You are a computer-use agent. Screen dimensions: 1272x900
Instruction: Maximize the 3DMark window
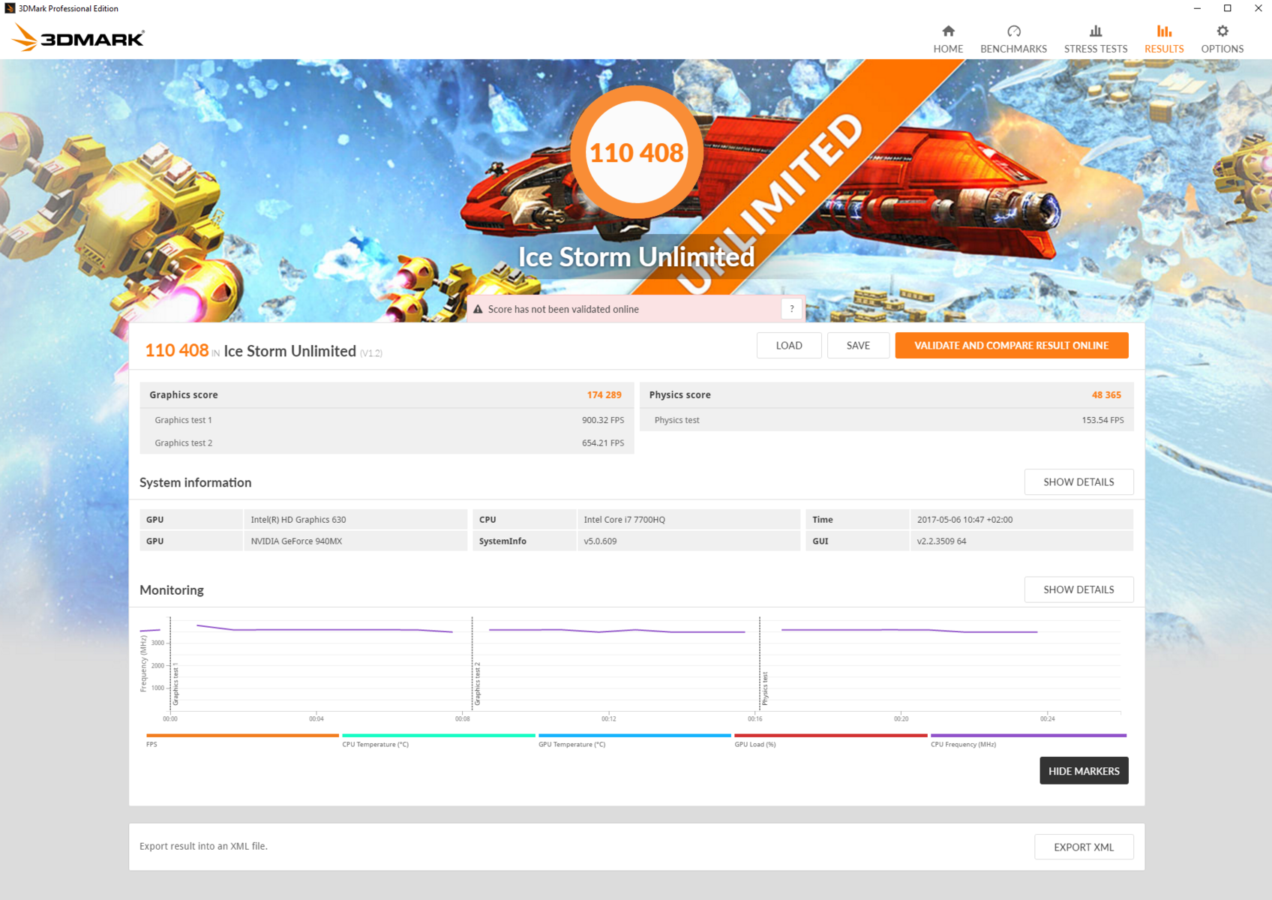(1228, 8)
